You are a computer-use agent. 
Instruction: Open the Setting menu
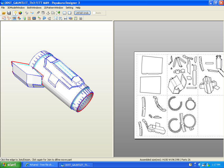[69, 8]
